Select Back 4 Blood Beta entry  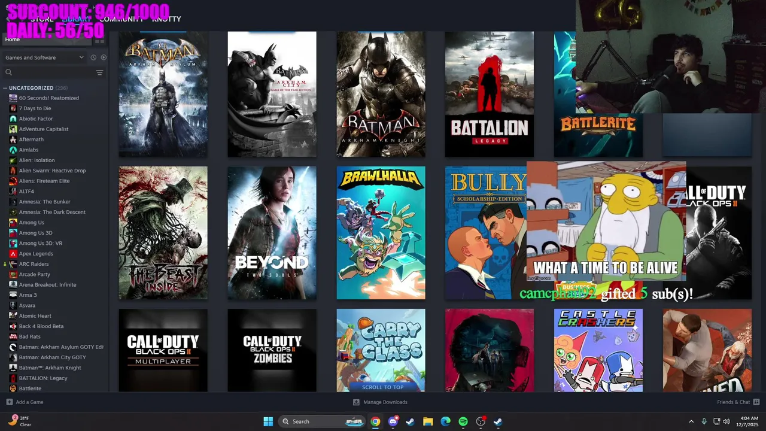pyautogui.click(x=41, y=326)
